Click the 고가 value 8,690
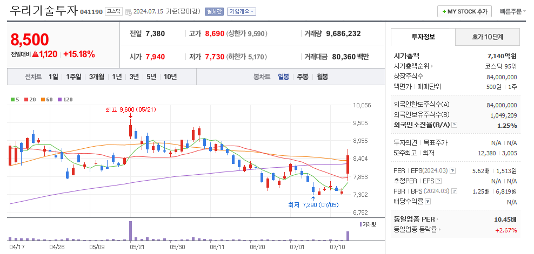The width and height of the screenshot is (534, 254). coord(215,33)
